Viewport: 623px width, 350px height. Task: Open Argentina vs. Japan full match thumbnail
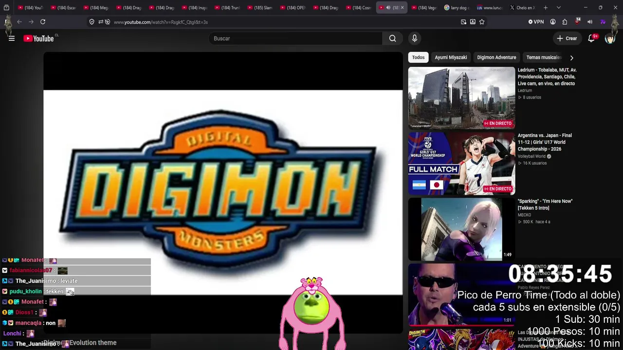point(461,163)
